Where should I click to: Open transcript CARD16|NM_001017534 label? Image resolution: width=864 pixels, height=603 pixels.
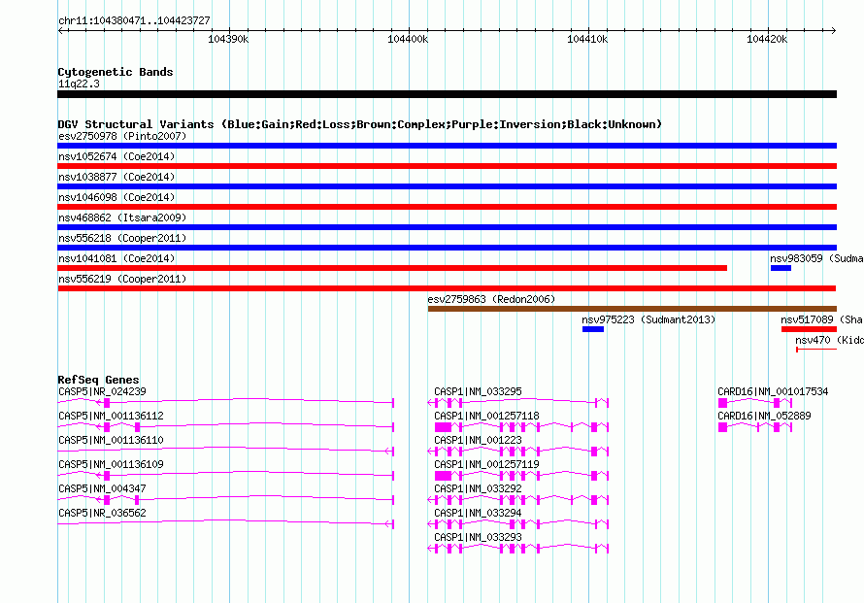pyautogui.click(x=773, y=392)
